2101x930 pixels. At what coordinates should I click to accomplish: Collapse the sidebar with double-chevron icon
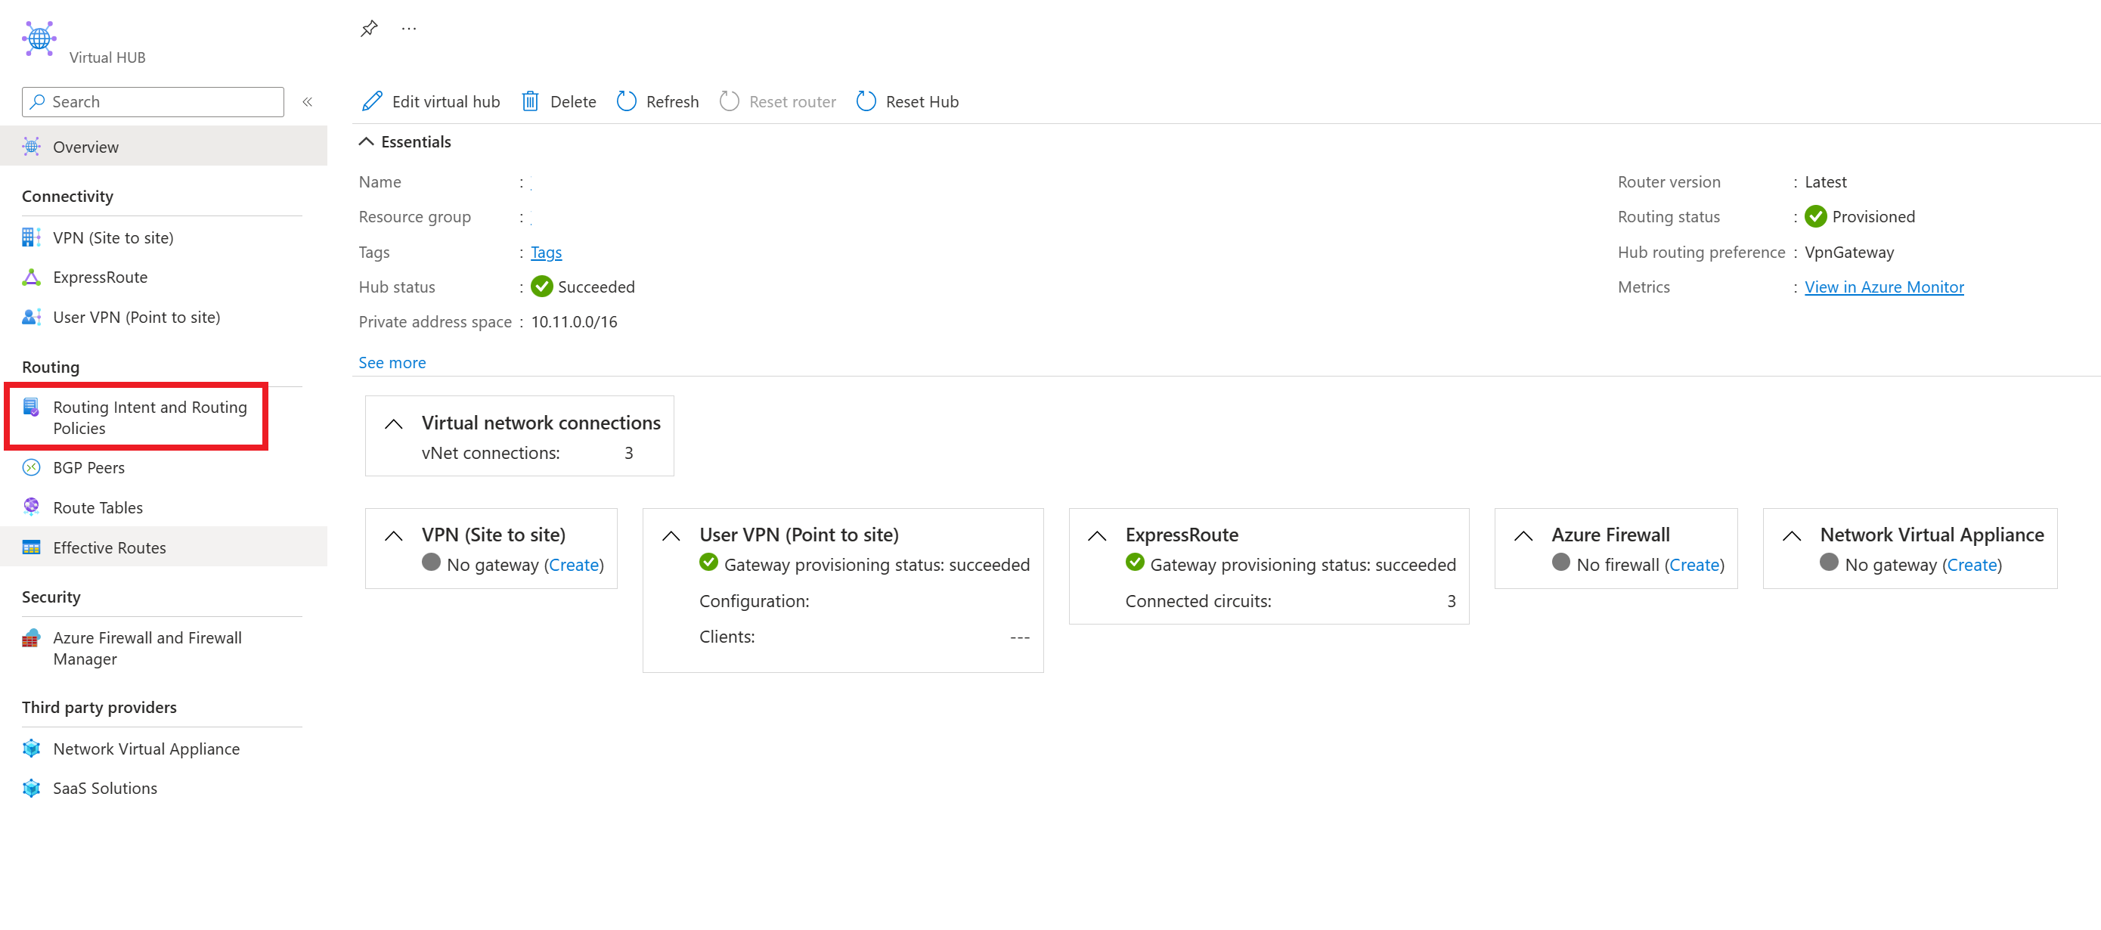point(308,102)
